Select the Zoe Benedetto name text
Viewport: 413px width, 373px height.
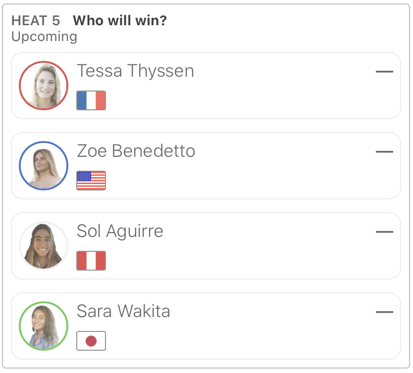pos(136,151)
